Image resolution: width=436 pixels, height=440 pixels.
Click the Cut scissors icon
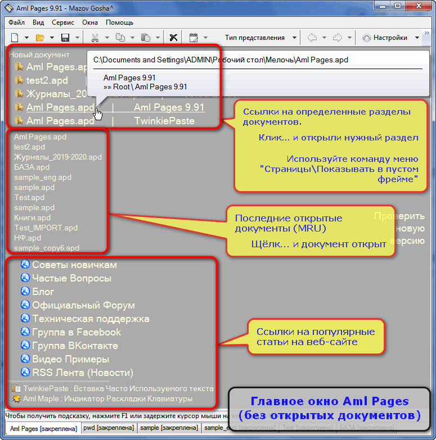[95, 37]
